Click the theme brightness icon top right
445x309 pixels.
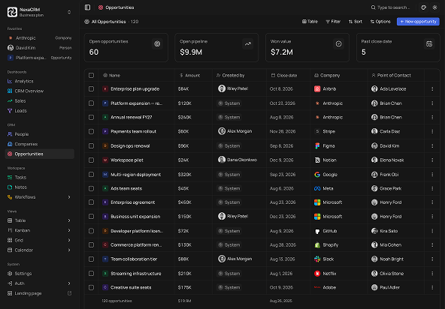434,7
